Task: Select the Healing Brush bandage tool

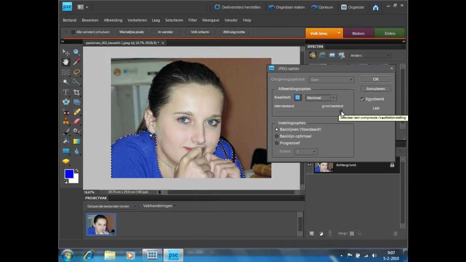Action: tap(76, 112)
